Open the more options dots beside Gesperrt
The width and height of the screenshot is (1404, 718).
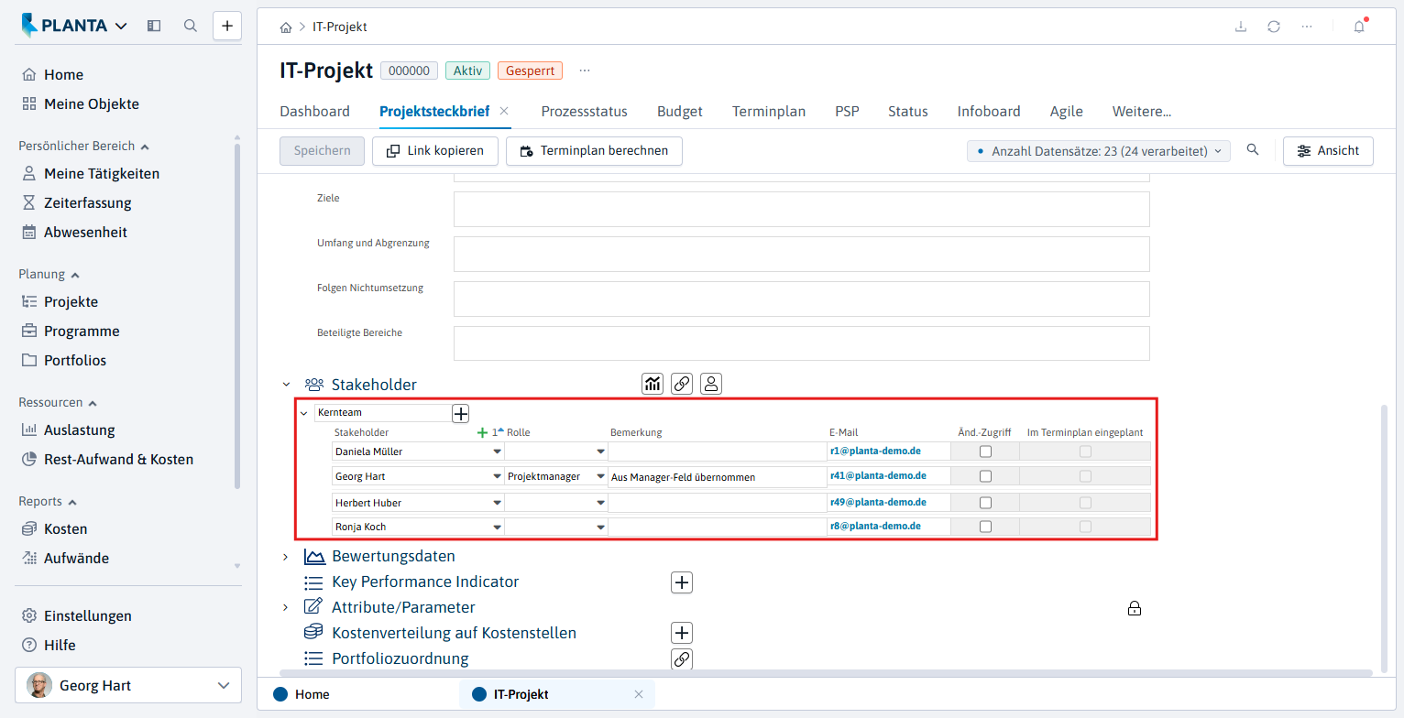tap(585, 71)
